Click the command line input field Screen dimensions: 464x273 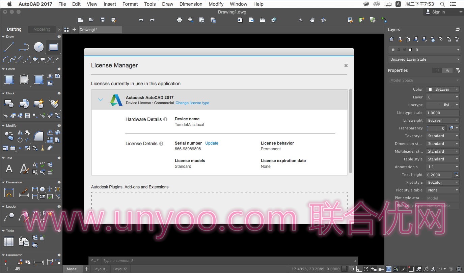(227, 261)
